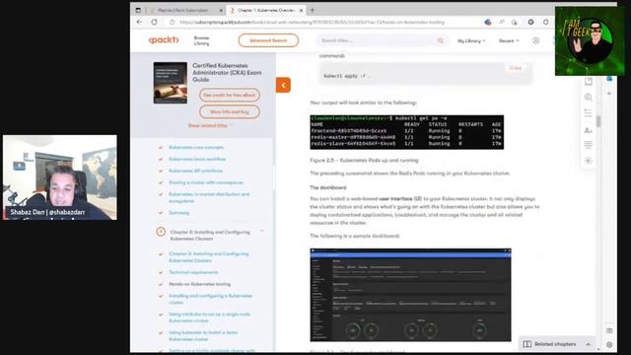Click the page vertical scrollbar thumb

tap(598, 121)
